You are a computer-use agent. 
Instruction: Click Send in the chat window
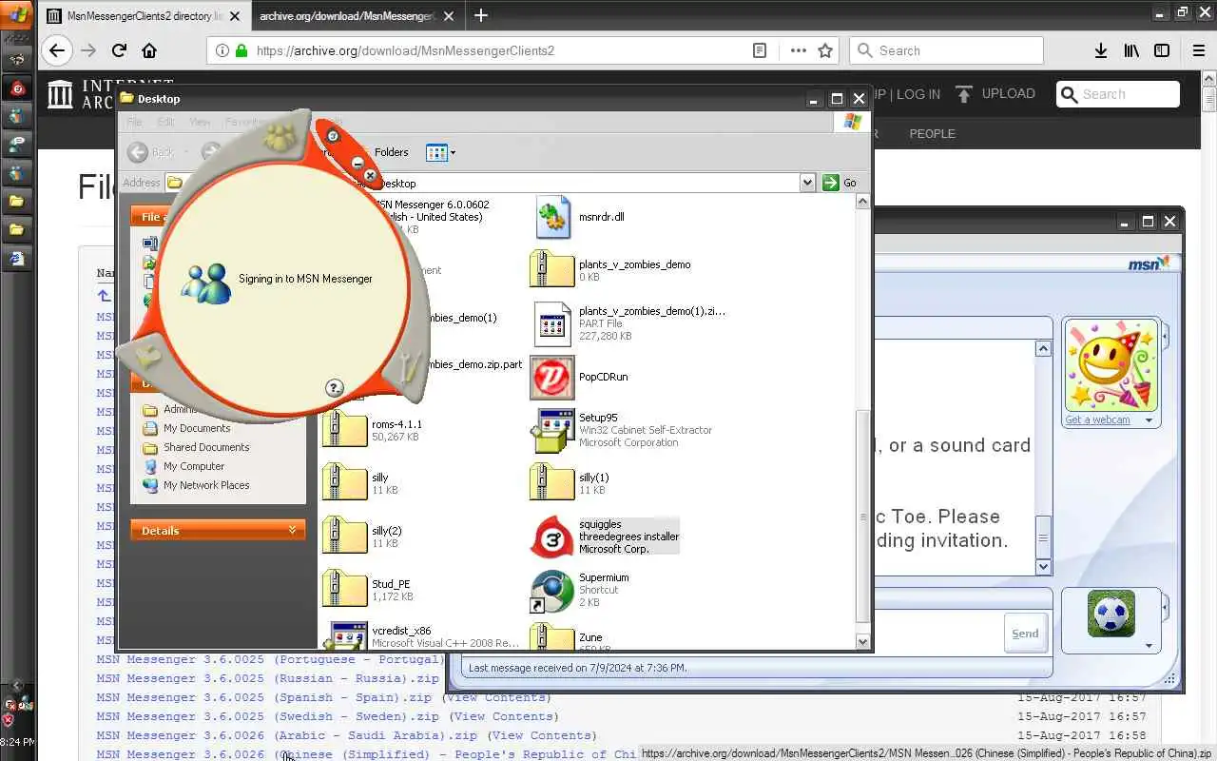click(x=1025, y=634)
